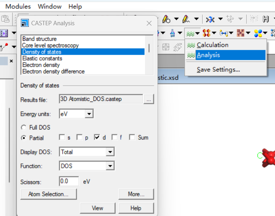
Task: Expand the CASTEP module dropdown arrow
Action: [198, 33]
